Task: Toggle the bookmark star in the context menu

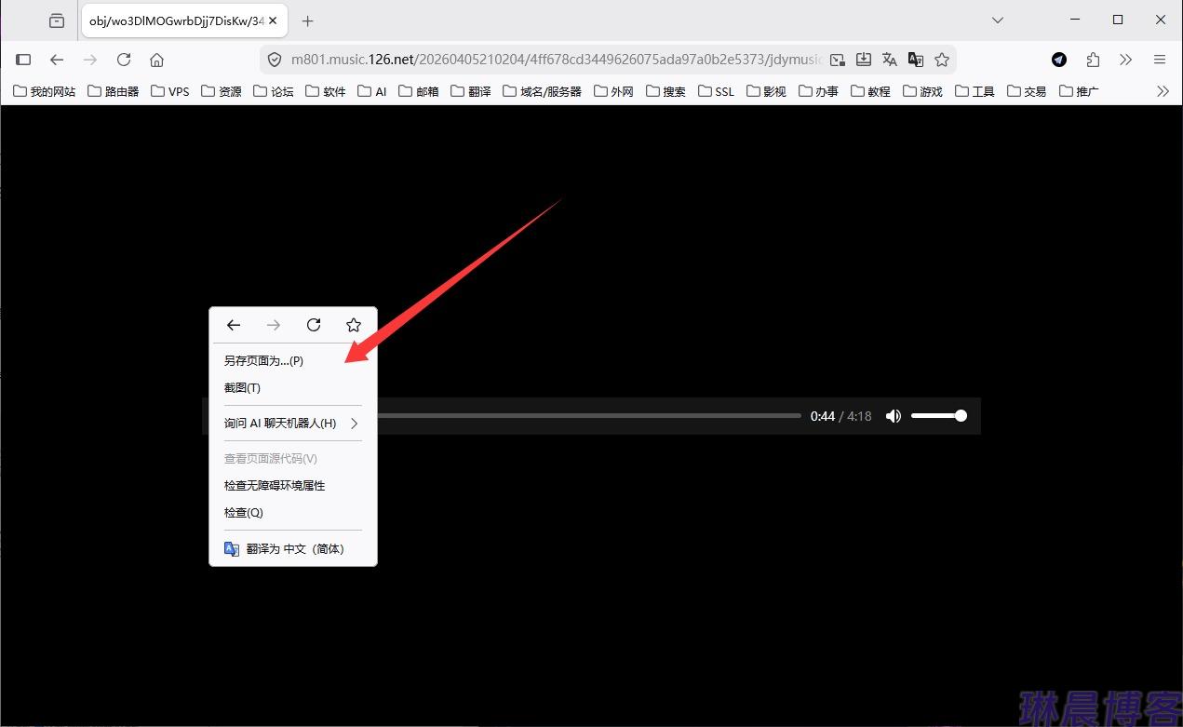Action: [x=354, y=325]
